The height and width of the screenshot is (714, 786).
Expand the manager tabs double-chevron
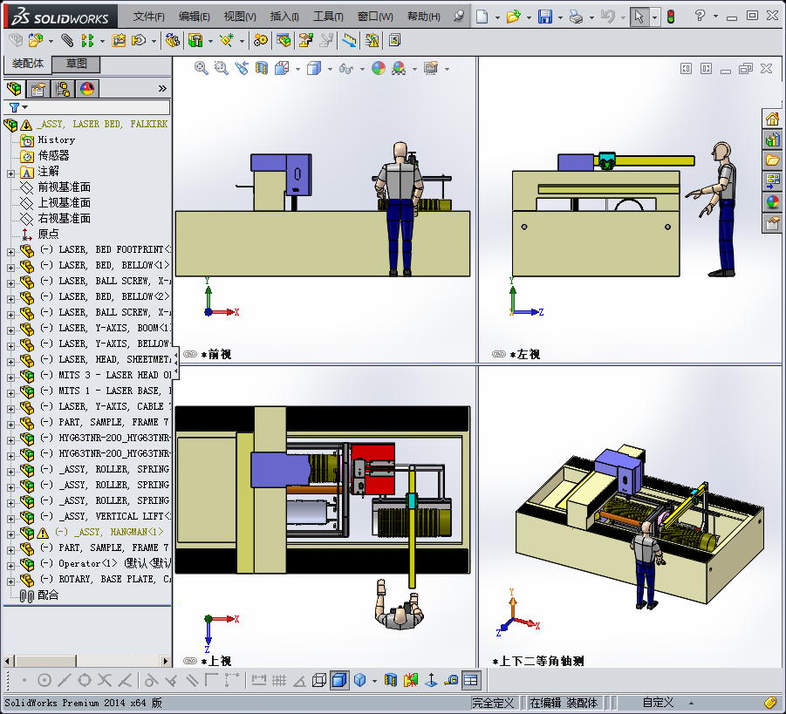(162, 89)
